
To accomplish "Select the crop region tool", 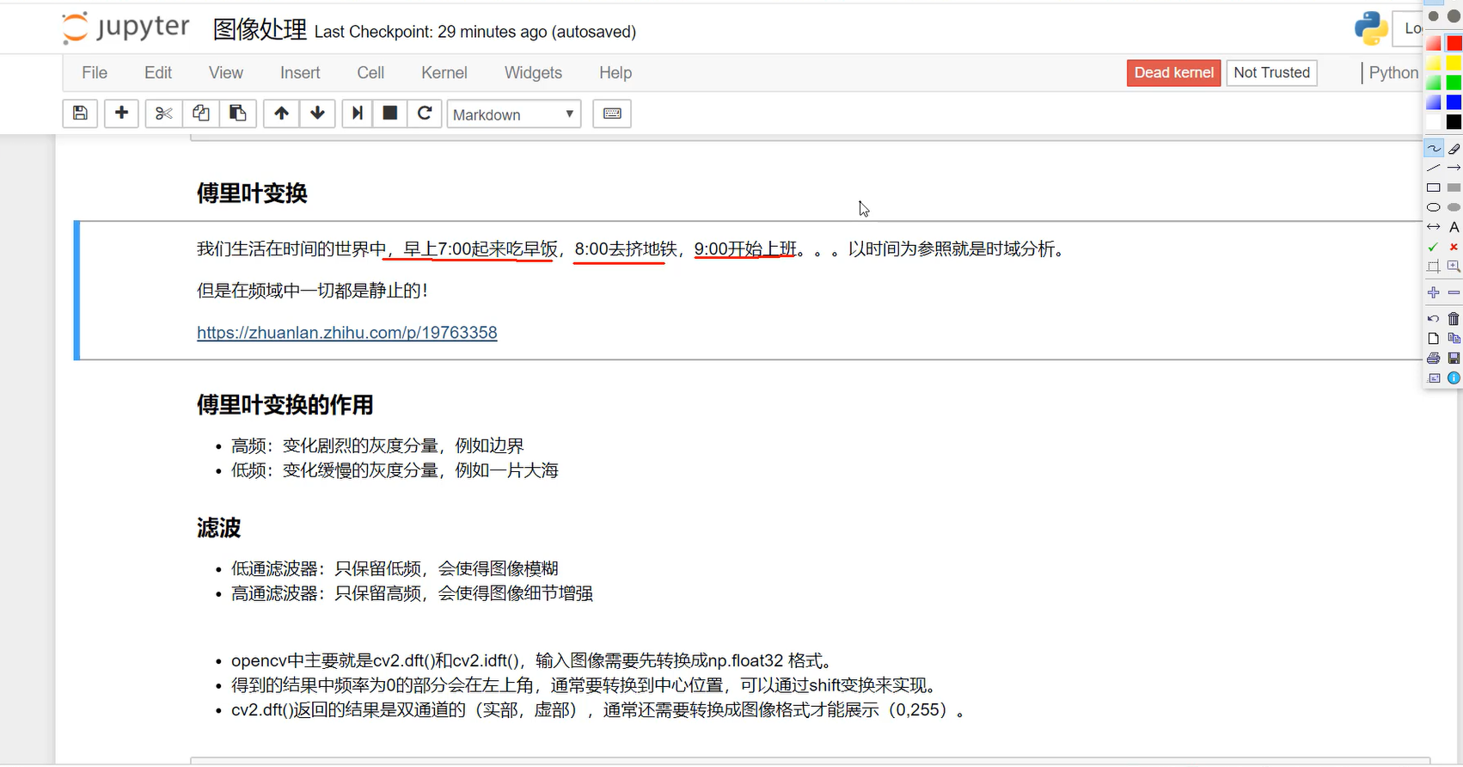I will tap(1434, 267).
